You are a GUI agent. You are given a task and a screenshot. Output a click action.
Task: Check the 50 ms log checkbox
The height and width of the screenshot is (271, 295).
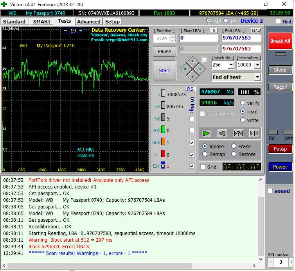pyautogui.click(x=192, y=118)
